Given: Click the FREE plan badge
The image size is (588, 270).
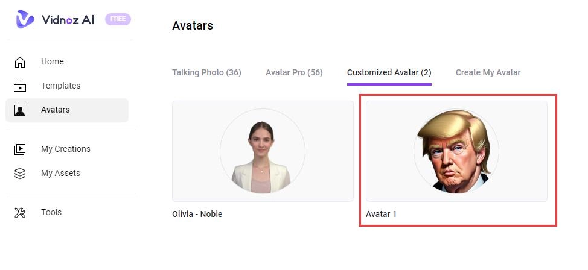Looking at the screenshot, I should [x=118, y=19].
